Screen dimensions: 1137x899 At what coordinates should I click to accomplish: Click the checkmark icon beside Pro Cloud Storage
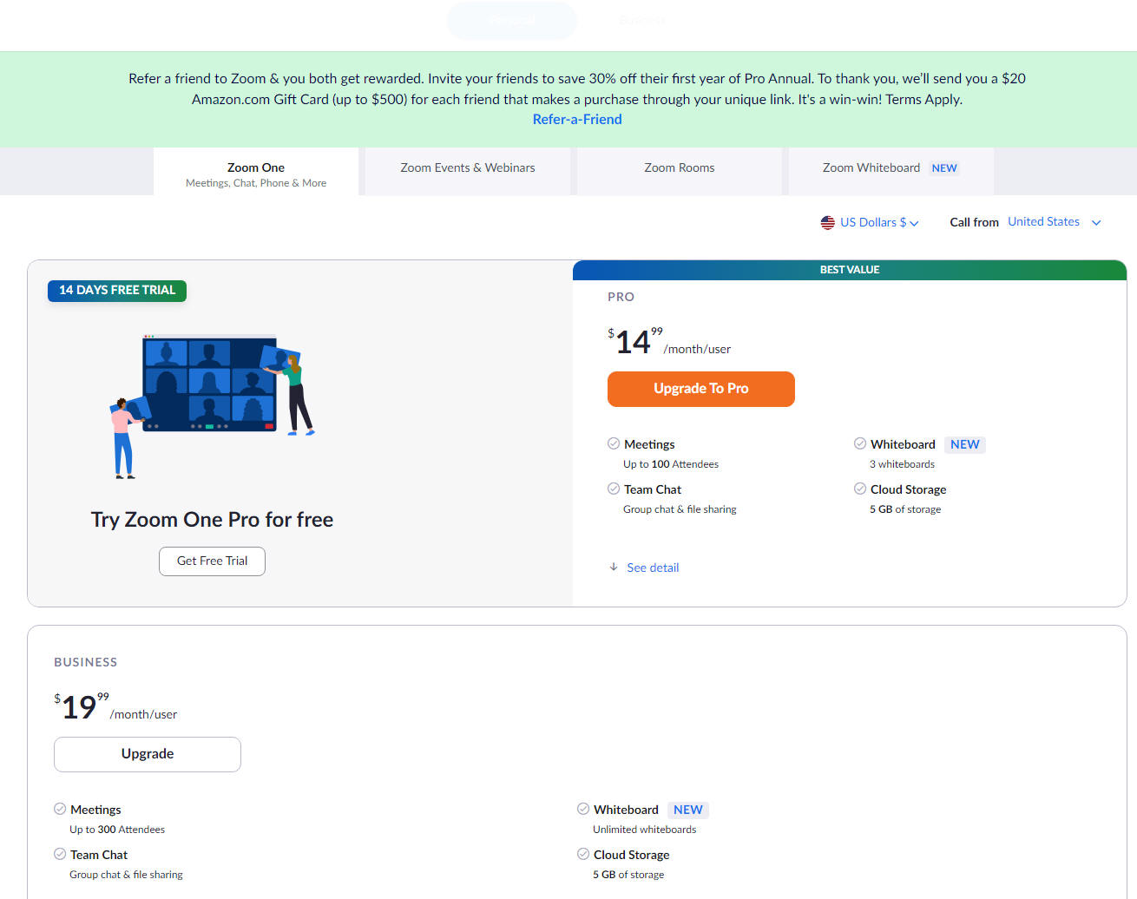(x=860, y=489)
